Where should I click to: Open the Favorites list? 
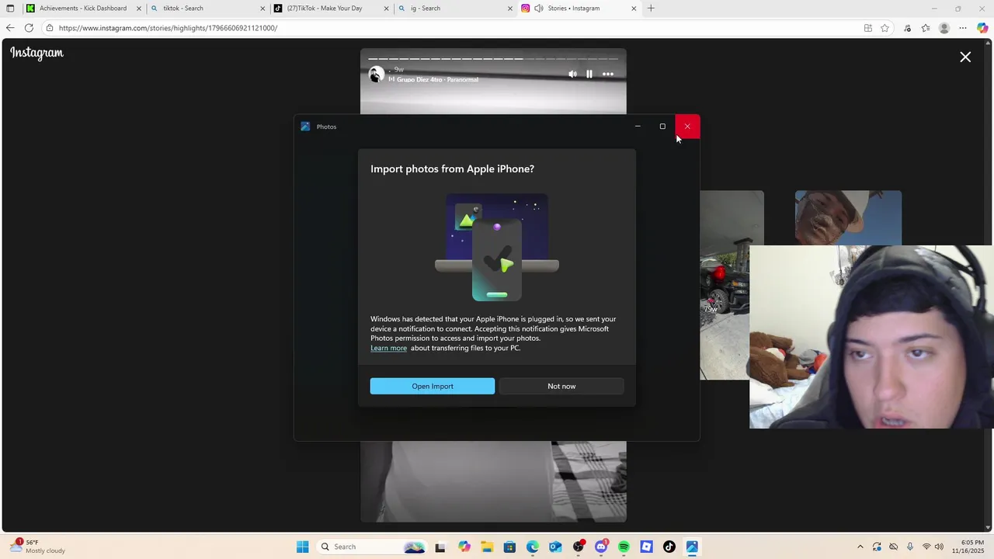926,28
